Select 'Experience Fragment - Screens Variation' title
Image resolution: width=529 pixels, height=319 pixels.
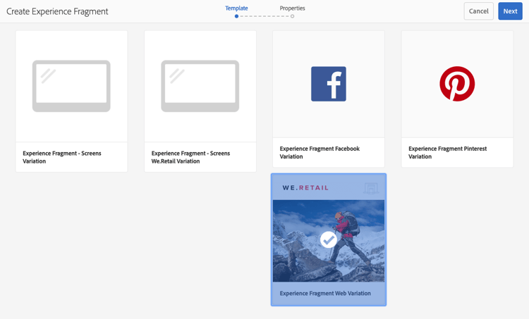point(62,157)
